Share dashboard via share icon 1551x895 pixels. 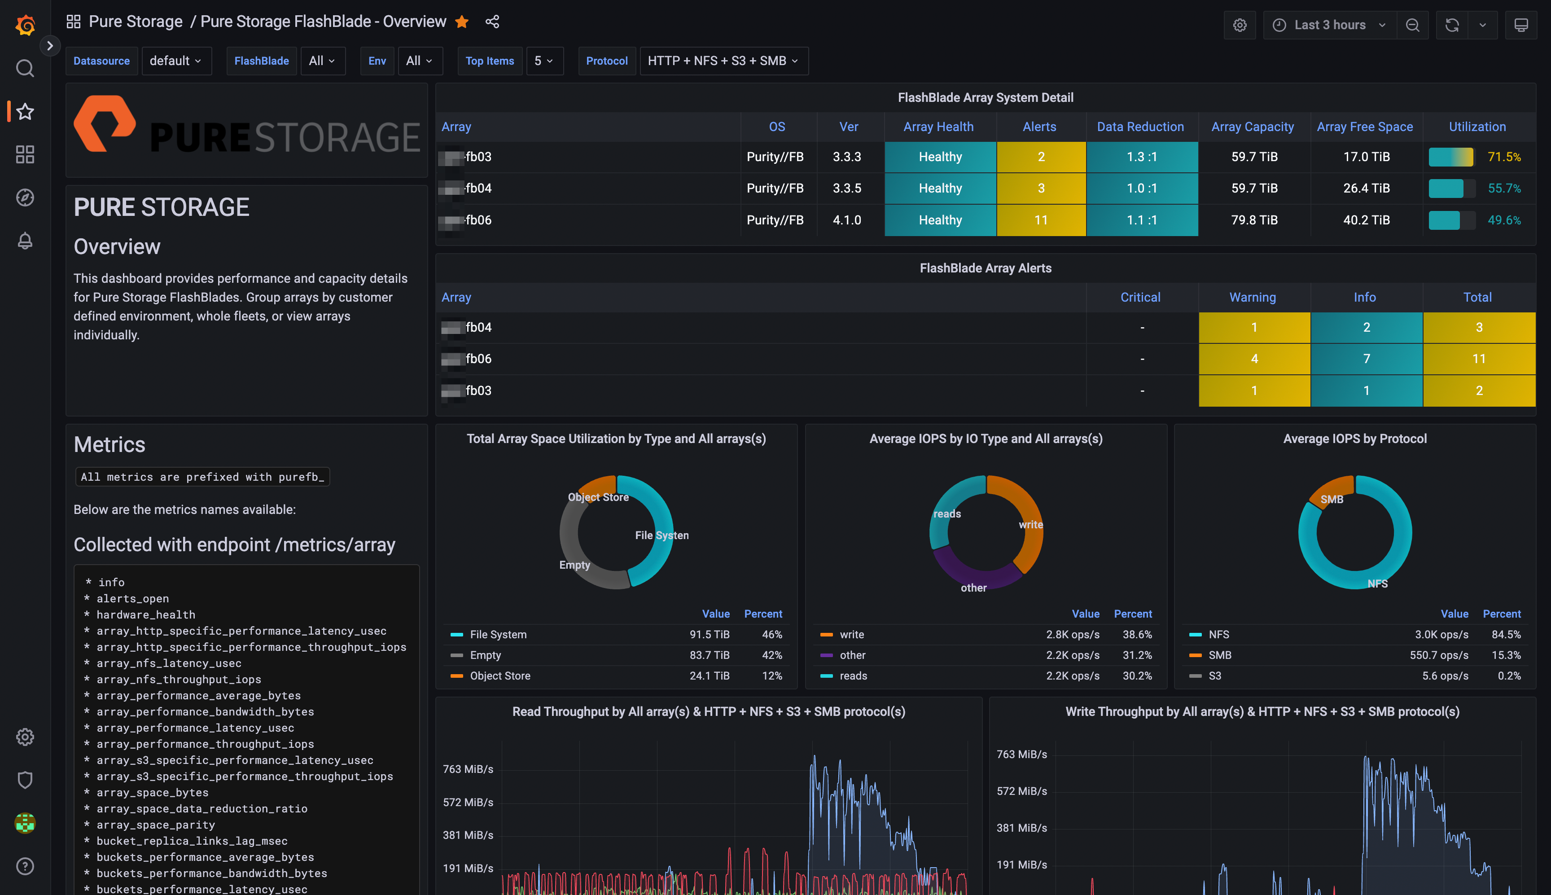(x=492, y=22)
